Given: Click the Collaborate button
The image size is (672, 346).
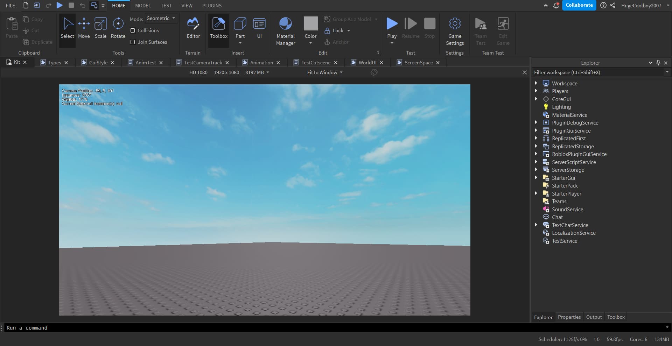Looking at the screenshot, I should [579, 5].
